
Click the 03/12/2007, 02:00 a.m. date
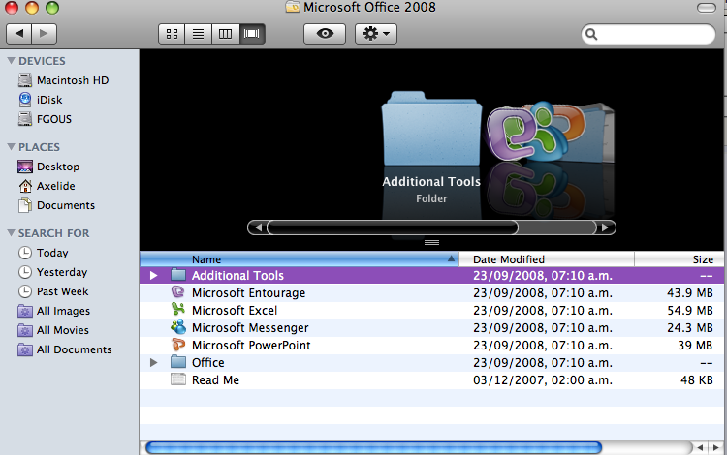click(543, 380)
